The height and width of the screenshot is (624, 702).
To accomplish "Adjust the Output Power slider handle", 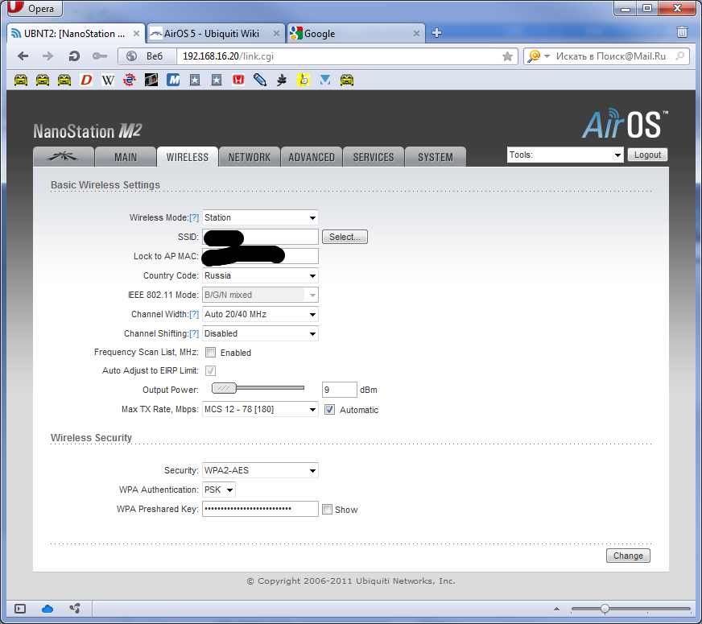I will coord(224,388).
